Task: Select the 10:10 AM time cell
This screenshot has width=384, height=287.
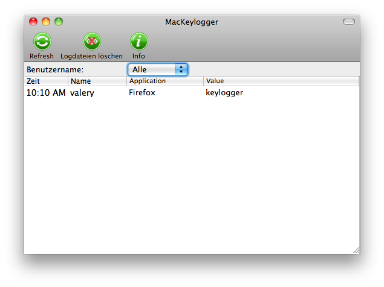Action: coord(46,93)
